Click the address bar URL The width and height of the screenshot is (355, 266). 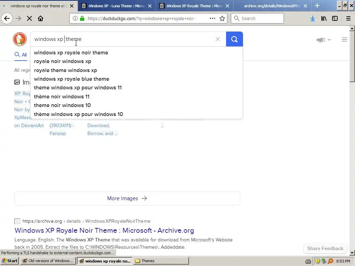[x=142, y=19]
